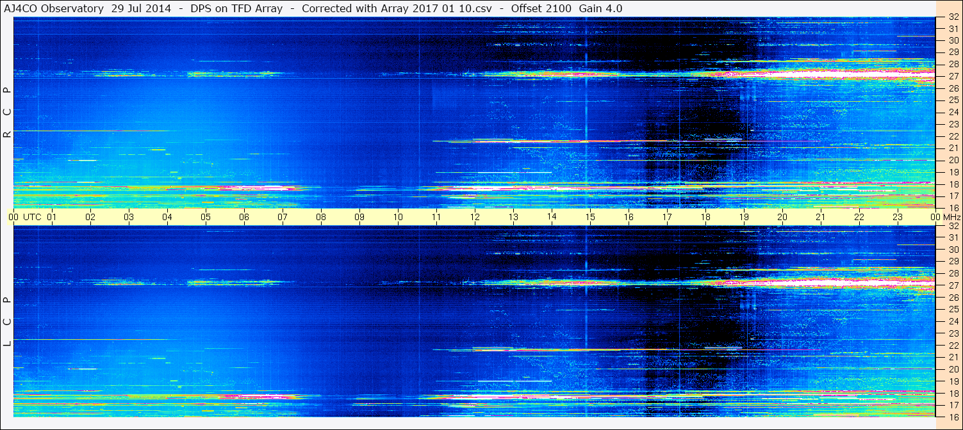Click 30 MHz tick on RCP frequency scale

[x=953, y=40]
